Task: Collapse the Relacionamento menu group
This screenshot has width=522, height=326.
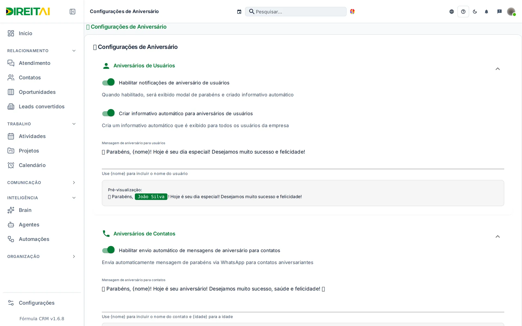Action: (42, 51)
